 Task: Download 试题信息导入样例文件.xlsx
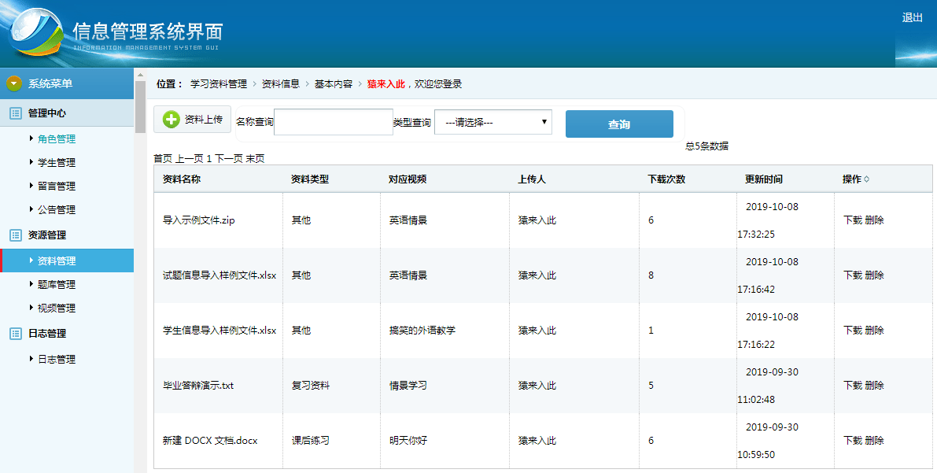pos(853,275)
